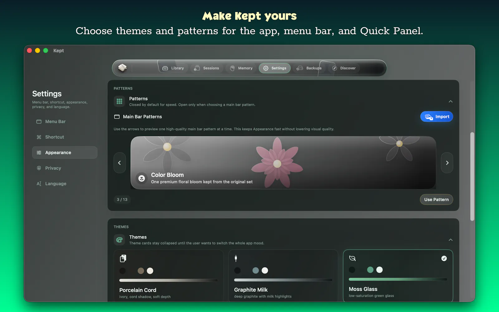This screenshot has width=499, height=312.
Task: Select the Porcelain Cord theme name
Action: pos(138,290)
